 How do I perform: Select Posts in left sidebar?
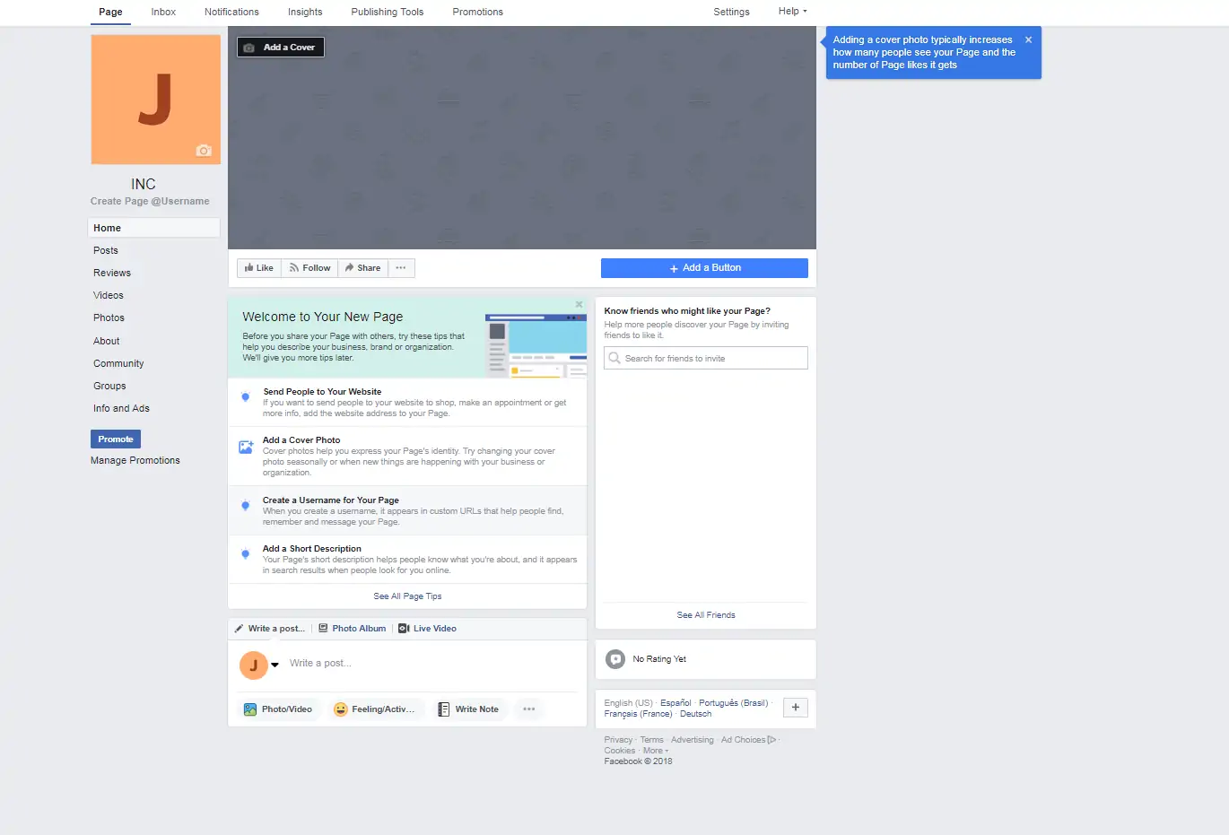(x=106, y=251)
